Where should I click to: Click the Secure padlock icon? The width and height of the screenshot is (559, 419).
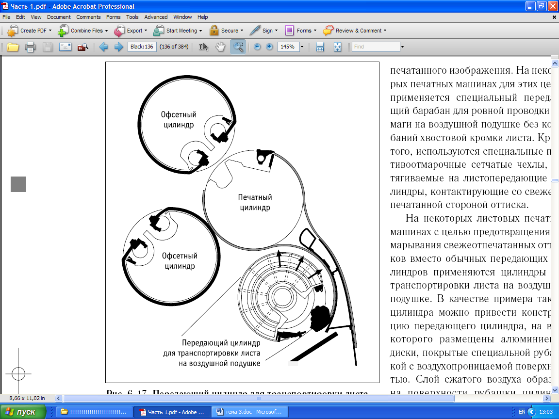[214, 31]
